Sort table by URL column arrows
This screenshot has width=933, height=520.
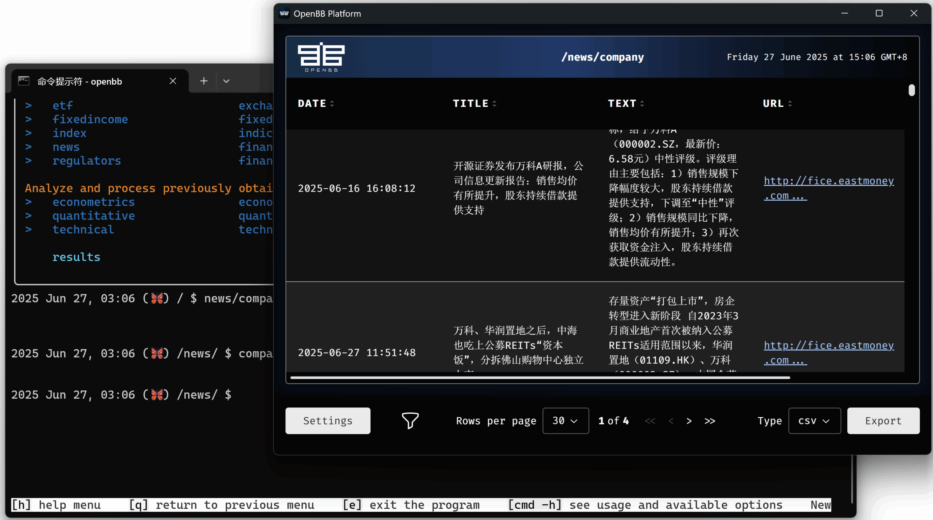point(790,104)
